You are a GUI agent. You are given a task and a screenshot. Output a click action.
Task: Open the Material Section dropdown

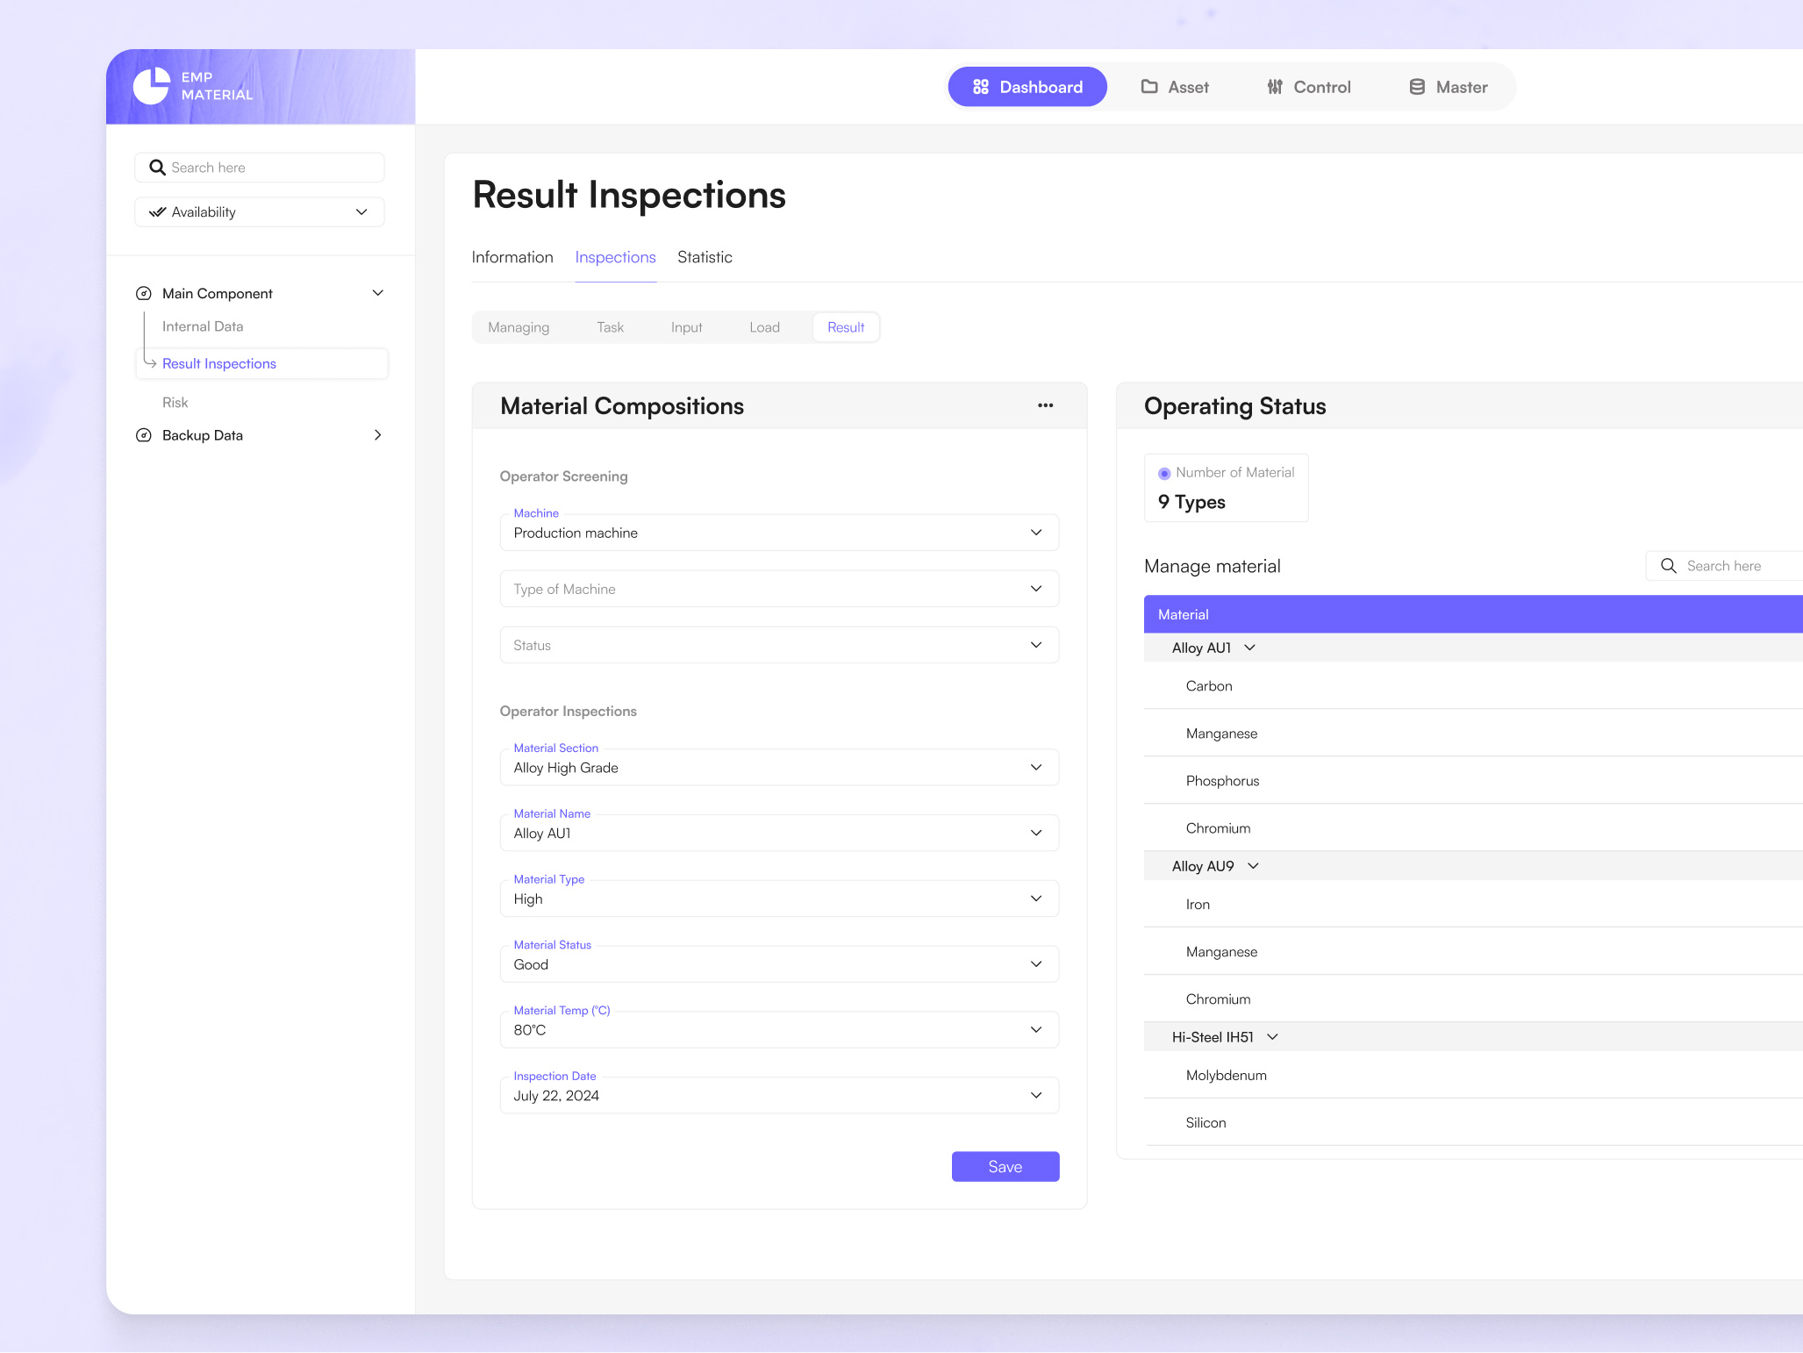pyautogui.click(x=779, y=768)
